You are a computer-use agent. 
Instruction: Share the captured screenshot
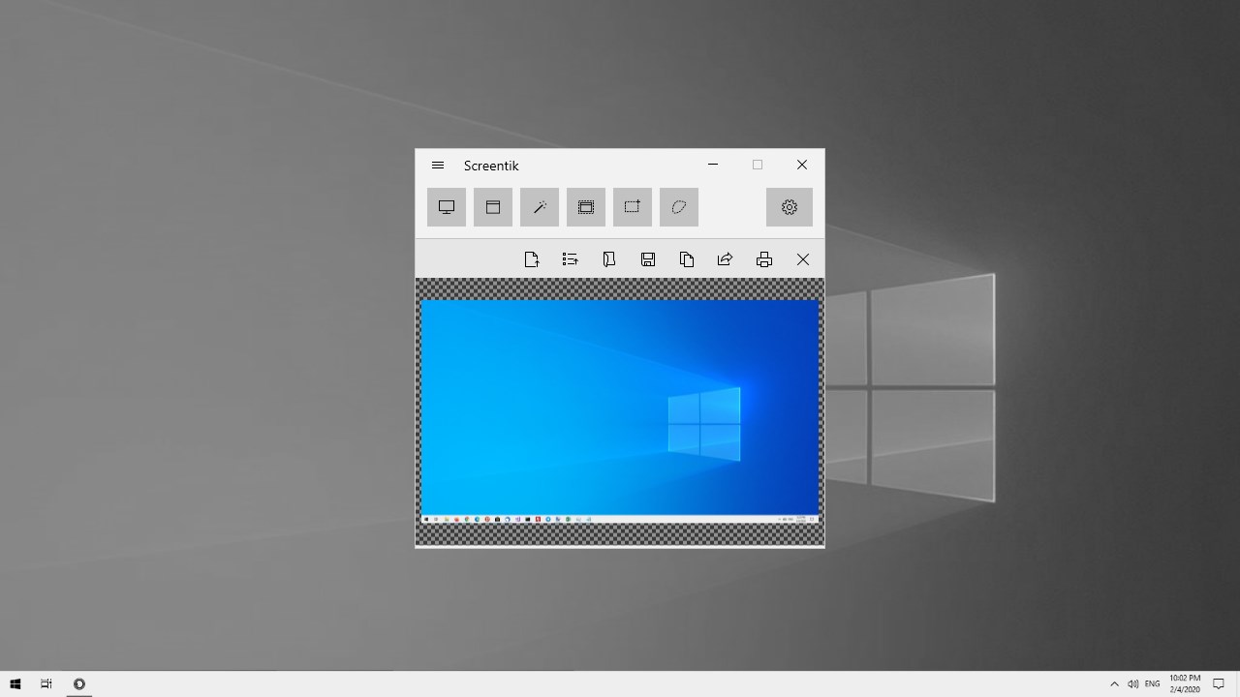tap(726, 259)
